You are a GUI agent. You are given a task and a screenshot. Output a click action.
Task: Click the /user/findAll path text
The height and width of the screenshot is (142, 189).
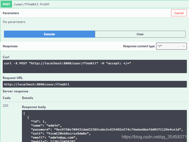[26, 4]
